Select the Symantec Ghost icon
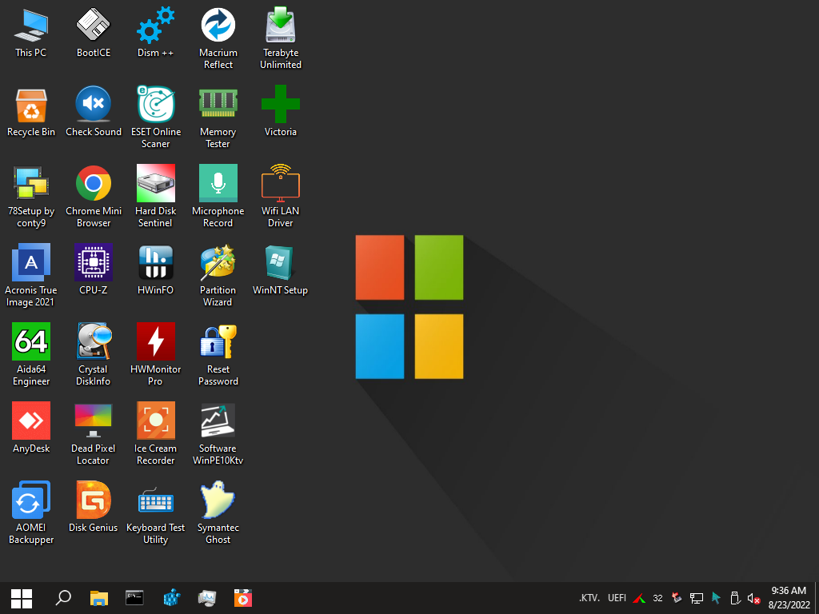The width and height of the screenshot is (819, 614). [218, 500]
